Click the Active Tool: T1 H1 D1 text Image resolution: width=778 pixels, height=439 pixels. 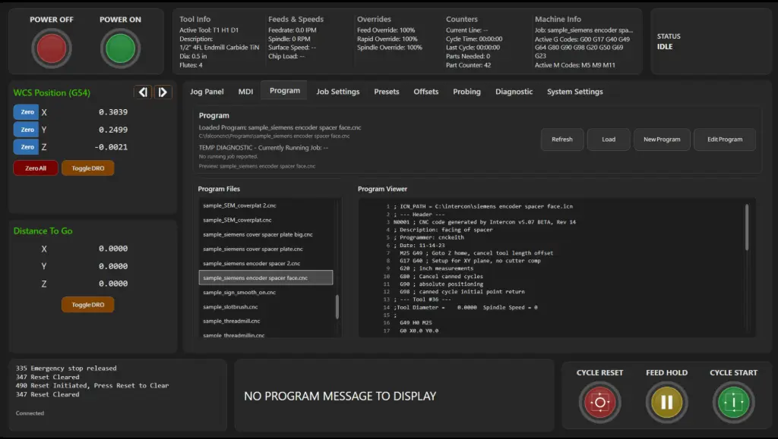pos(209,30)
